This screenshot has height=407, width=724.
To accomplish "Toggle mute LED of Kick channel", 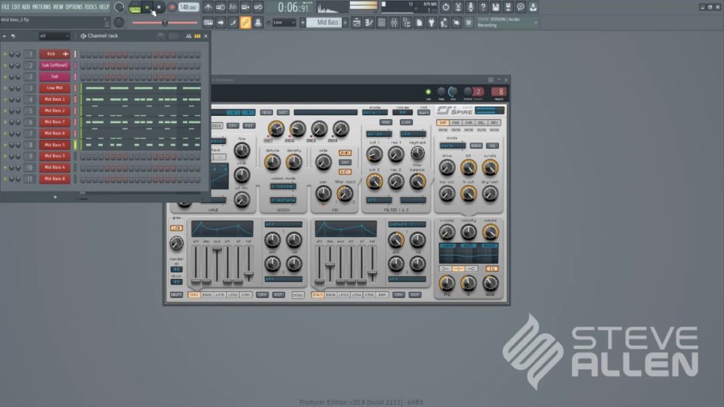I will (x=5, y=54).
